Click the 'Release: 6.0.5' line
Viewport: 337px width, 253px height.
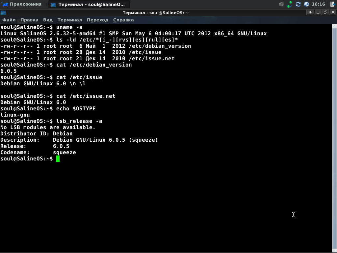point(35,146)
